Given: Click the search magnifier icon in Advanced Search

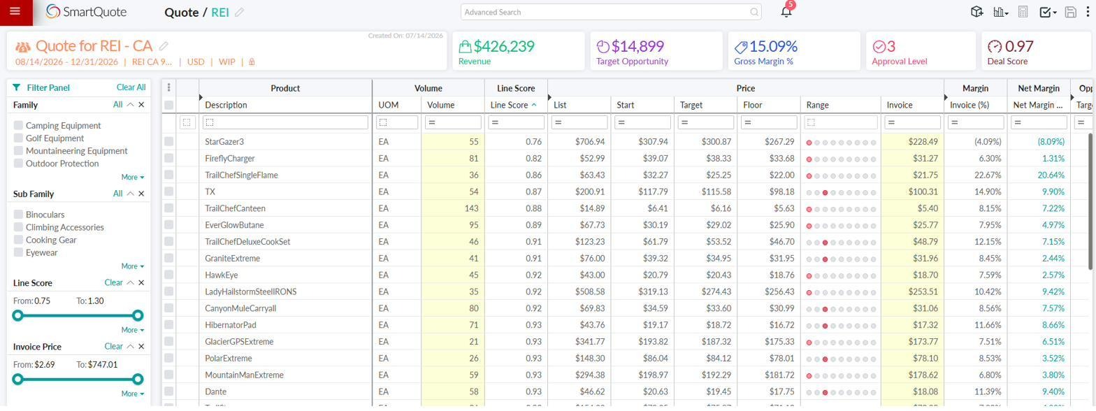Looking at the screenshot, I should [754, 12].
